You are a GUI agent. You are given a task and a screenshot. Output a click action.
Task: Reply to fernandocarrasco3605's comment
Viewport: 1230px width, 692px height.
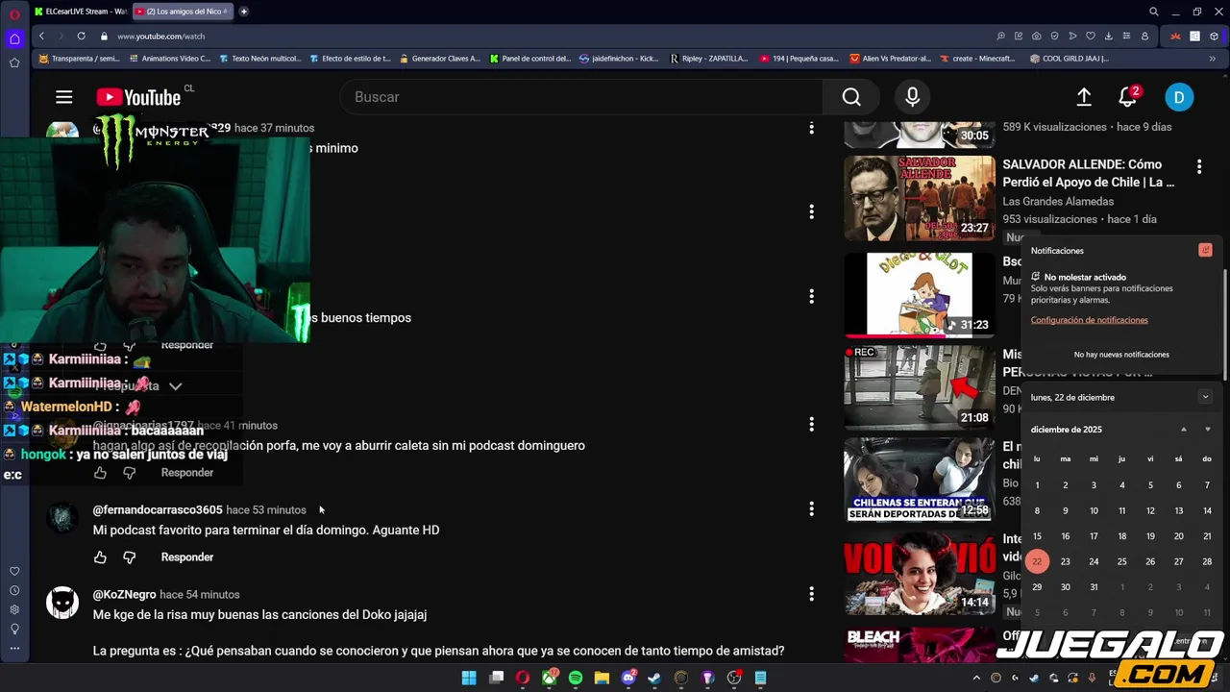(187, 557)
